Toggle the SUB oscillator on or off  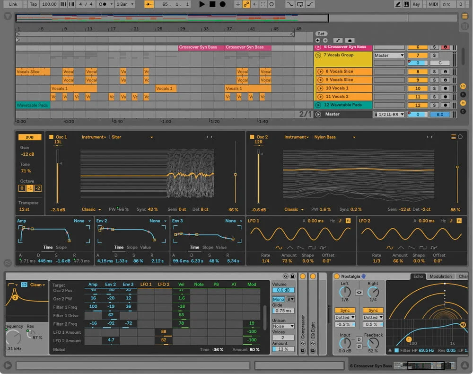pos(29,137)
